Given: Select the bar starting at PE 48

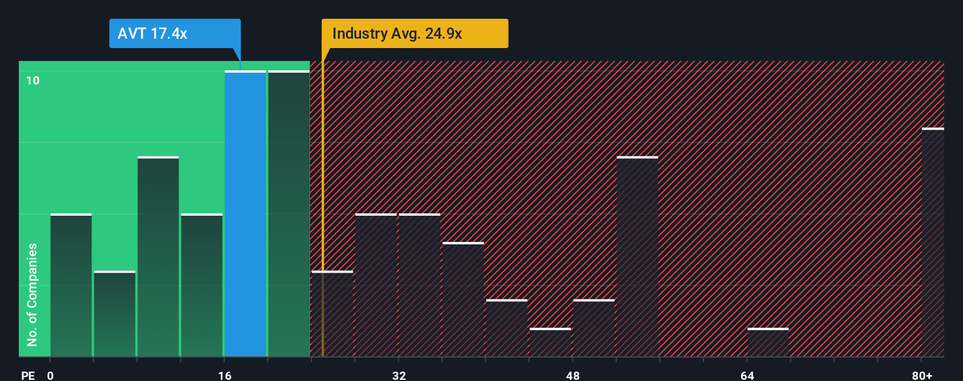Looking at the screenshot, I should point(594,328).
